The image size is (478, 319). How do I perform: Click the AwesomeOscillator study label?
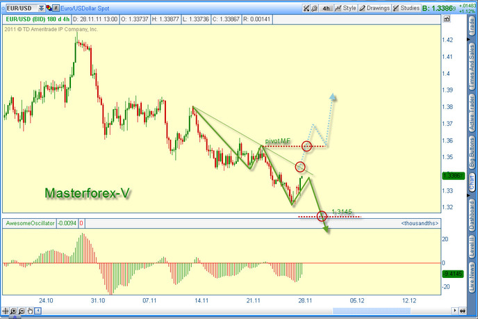tap(30, 223)
